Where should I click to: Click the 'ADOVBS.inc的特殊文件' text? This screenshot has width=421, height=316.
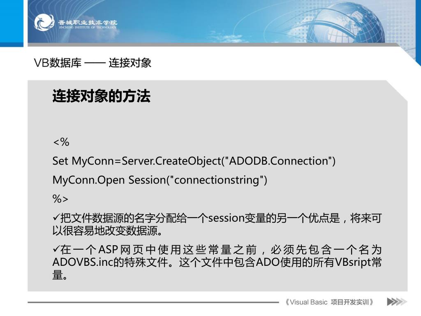[x=110, y=262]
